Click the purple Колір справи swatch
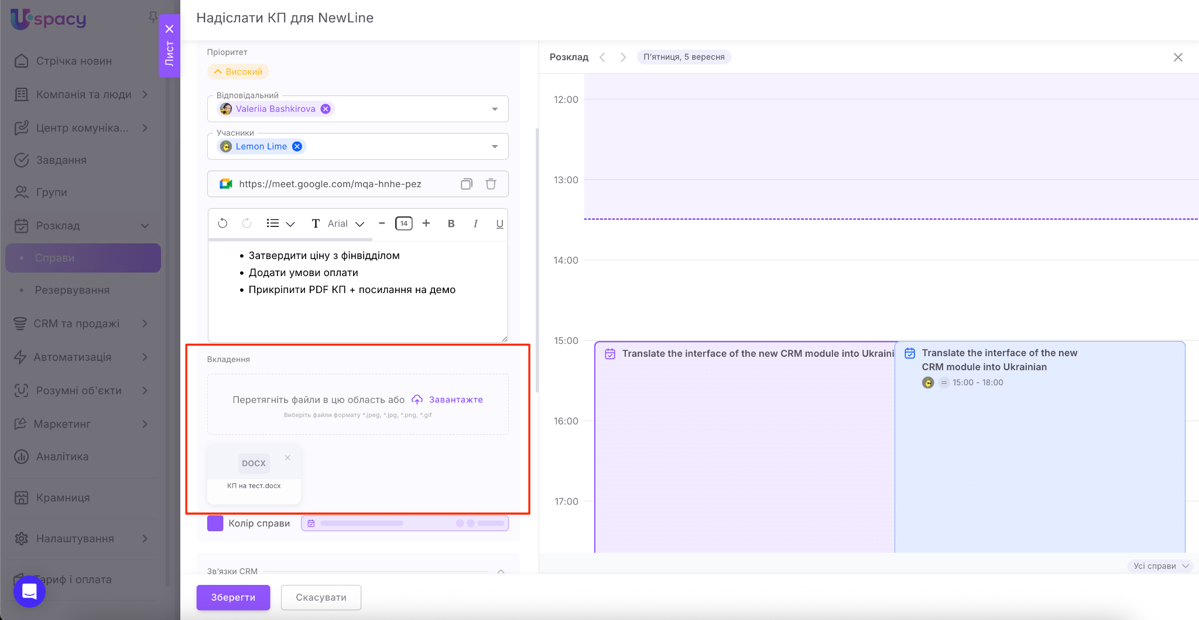Image resolution: width=1199 pixels, height=620 pixels. (215, 523)
